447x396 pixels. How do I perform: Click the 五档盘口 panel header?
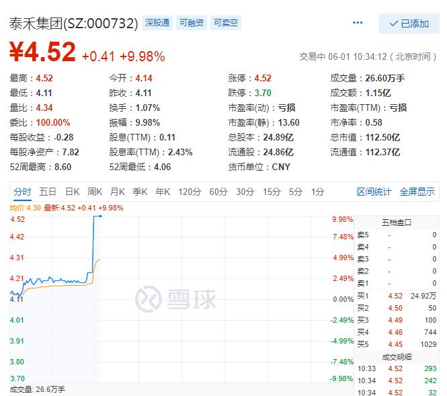(x=397, y=223)
